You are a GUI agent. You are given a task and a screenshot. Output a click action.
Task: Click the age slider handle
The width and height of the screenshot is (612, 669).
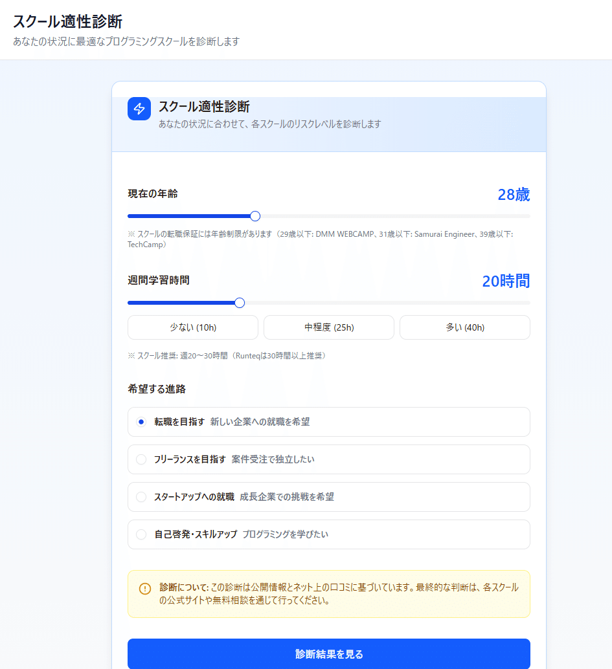coord(255,215)
